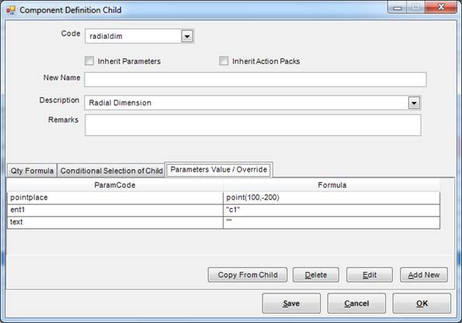Enable the Inherit Parameters checkbox
The height and width of the screenshot is (323, 462).
(x=89, y=61)
